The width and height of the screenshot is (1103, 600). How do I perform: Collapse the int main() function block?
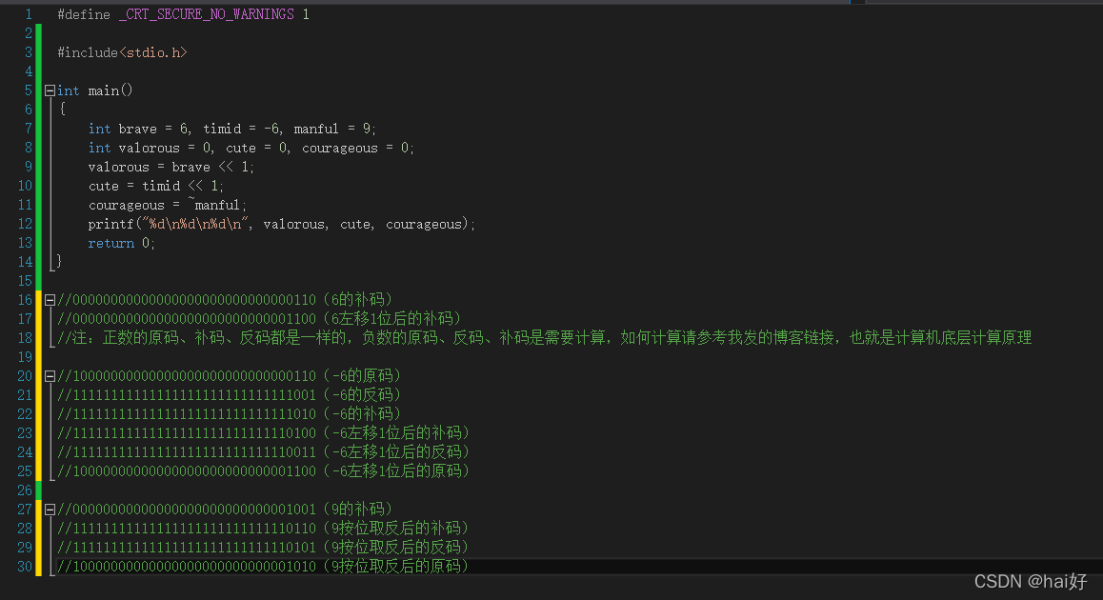[x=50, y=90]
